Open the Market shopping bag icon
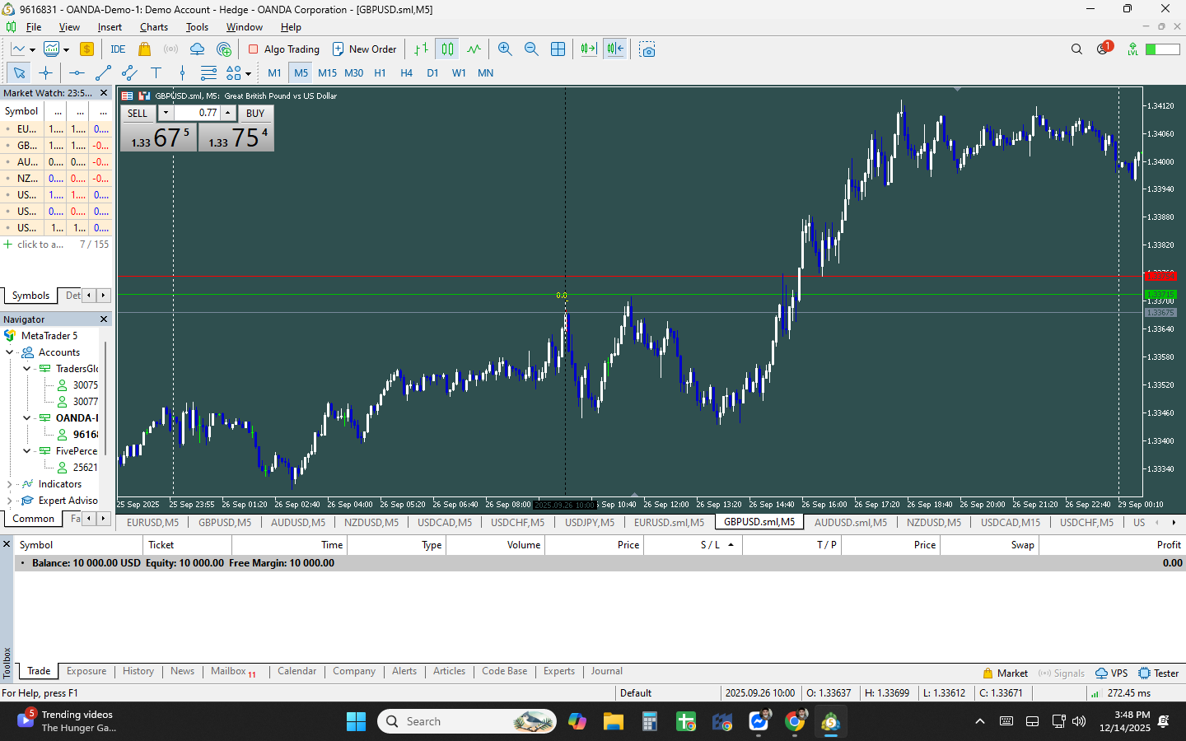The width and height of the screenshot is (1186, 741). (144, 49)
